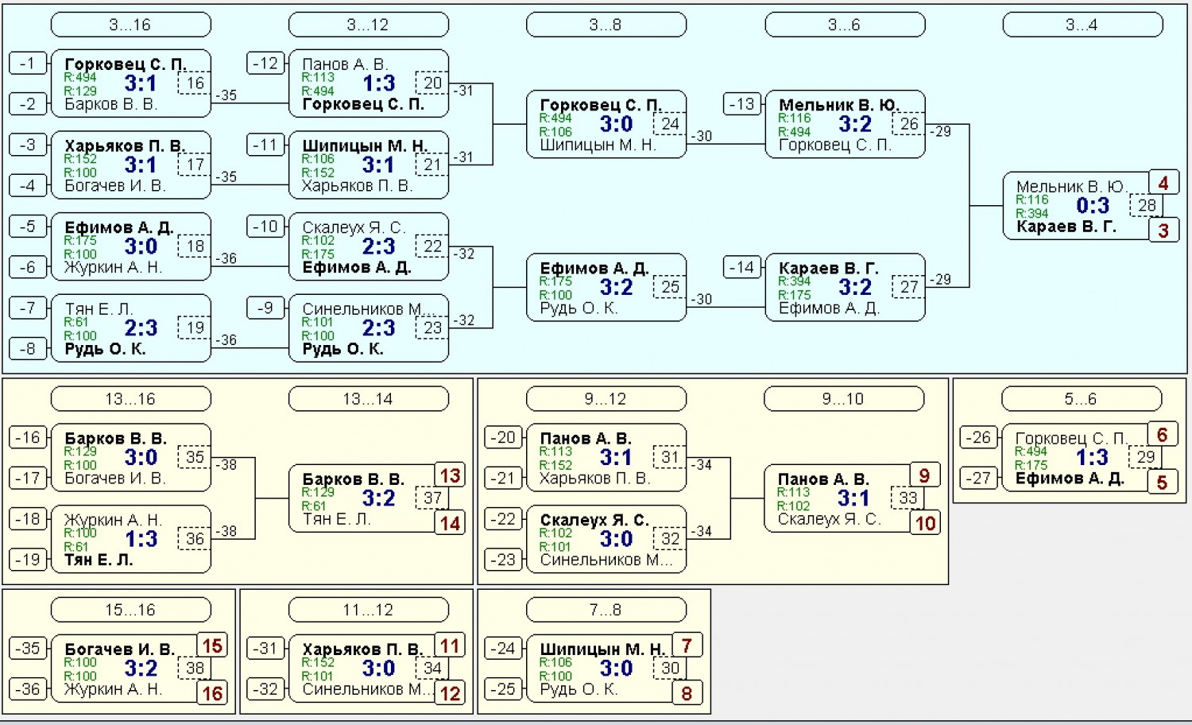Select match number box 28

pyautogui.click(x=1146, y=205)
